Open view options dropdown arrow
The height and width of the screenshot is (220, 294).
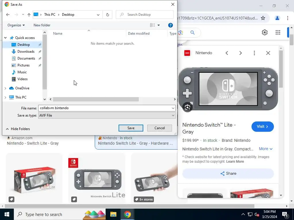click(158, 25)
